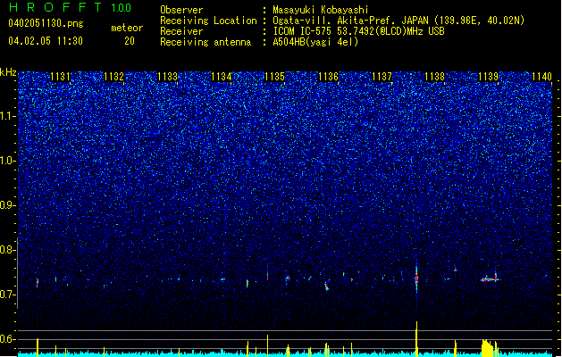Click the HROFFT program title text
The height and width of the screenshot is (357, 562).
55,7
